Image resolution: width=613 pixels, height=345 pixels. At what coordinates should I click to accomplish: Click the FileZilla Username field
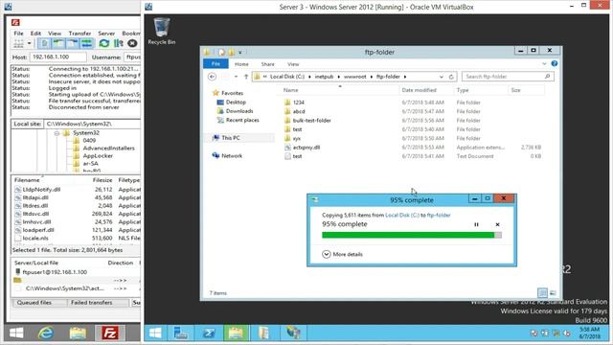(x=132, y=57)
